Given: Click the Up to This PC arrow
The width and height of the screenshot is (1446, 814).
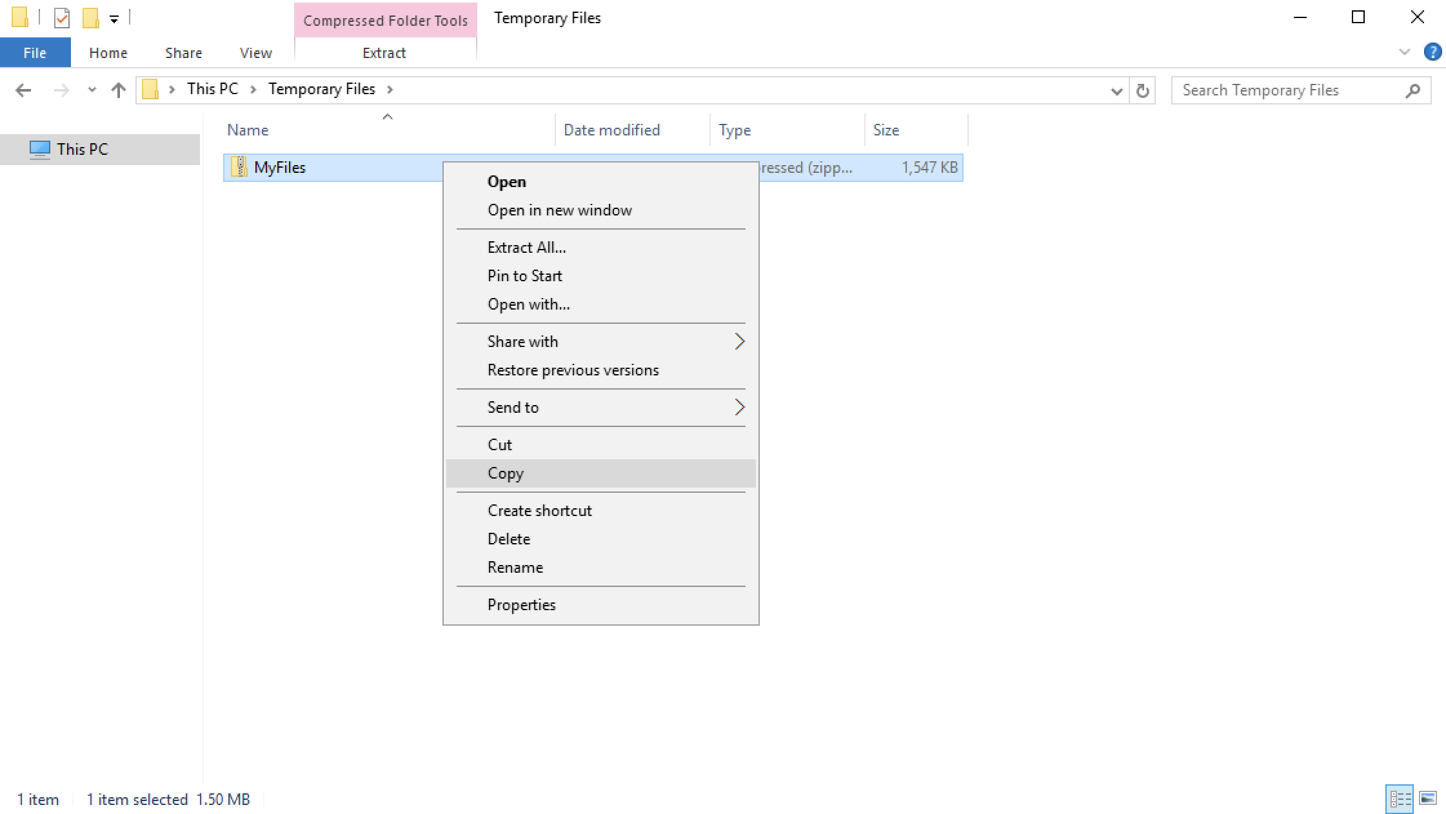Looking at the screenshot, I should click(118, 90).
